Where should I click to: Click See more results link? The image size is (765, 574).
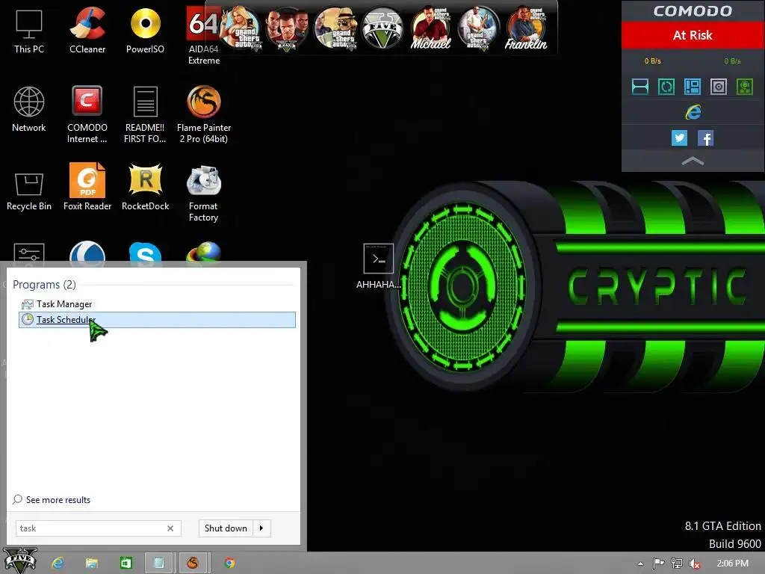point(58,500)
